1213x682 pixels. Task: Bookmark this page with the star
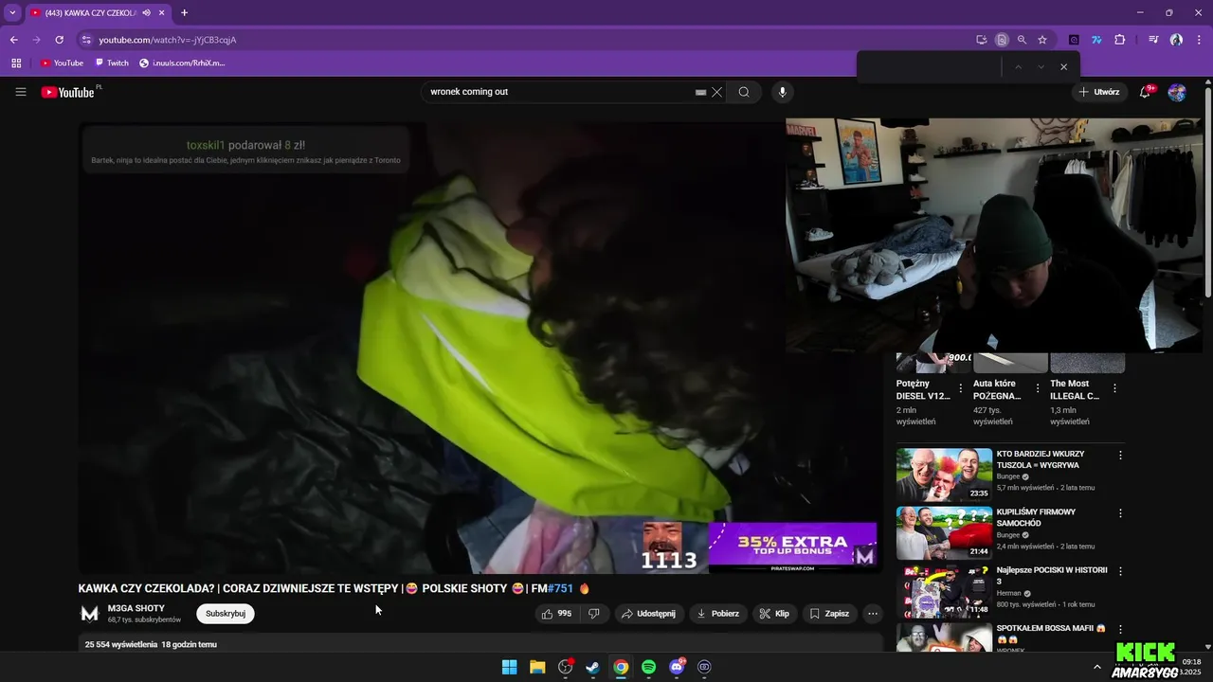1042,40
